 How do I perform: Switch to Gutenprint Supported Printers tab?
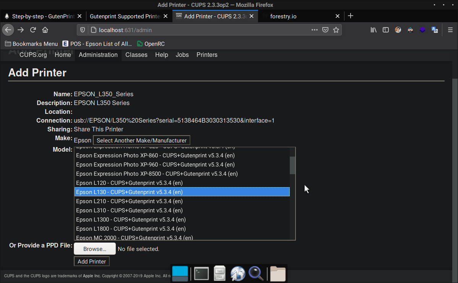(128, 16)
